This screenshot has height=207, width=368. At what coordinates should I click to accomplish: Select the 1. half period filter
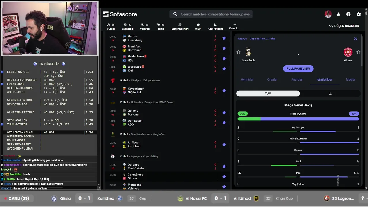click(x=330, y=93)
